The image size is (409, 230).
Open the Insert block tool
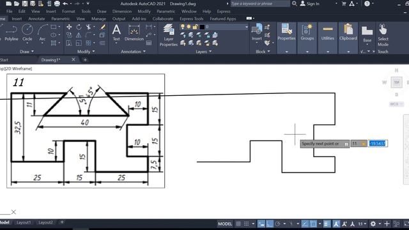point(257,33)
